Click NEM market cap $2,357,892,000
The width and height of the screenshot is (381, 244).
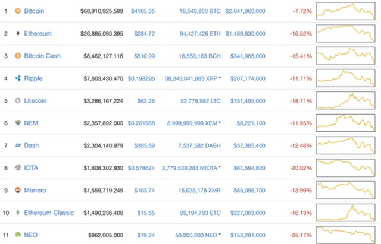(102, 123)
